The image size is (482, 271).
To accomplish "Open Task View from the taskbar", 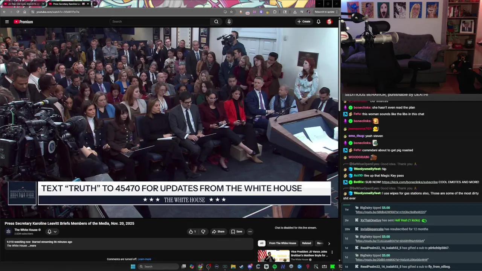I will tap(183, 266).
